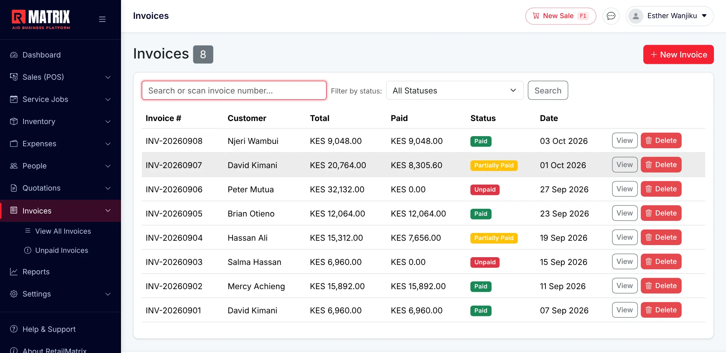Go to Reports in the sidebar
The width and height of the screenshot is (726, 353).
point(36,272)
